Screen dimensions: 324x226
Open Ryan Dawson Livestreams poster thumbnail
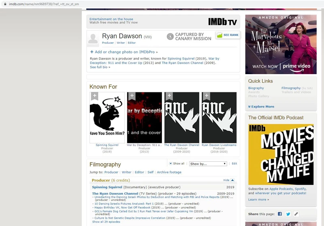219,117
